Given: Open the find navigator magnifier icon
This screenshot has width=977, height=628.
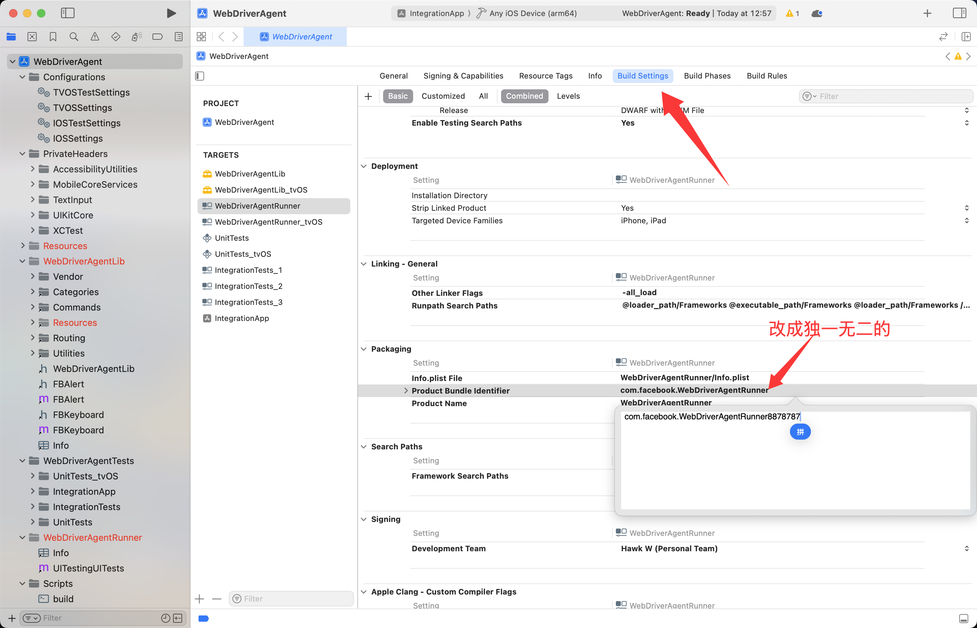Looking at the screenshot, I should tap(74, 37).
